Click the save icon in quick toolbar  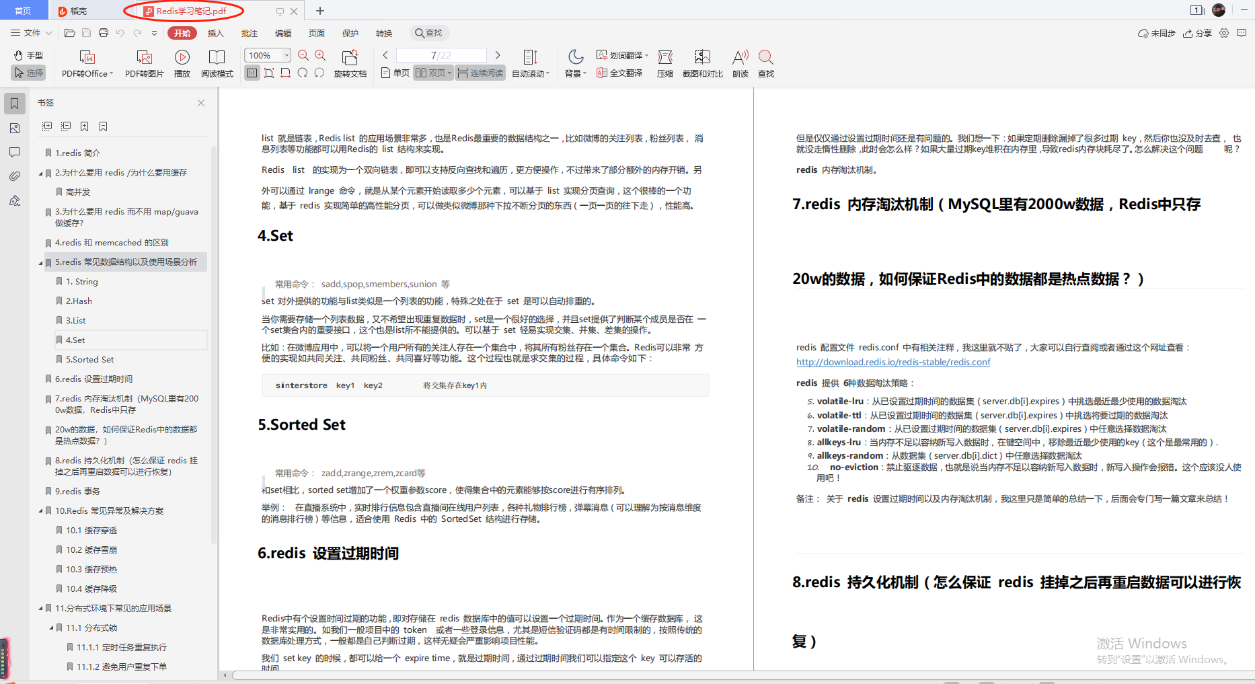tap(86, 33)
